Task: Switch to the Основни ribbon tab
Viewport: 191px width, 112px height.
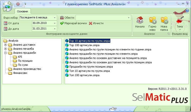Action: tap(22, 11)
